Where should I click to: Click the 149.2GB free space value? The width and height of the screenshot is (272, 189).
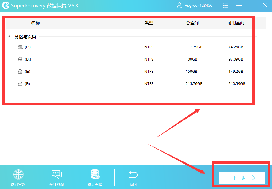tap(236, 72)
